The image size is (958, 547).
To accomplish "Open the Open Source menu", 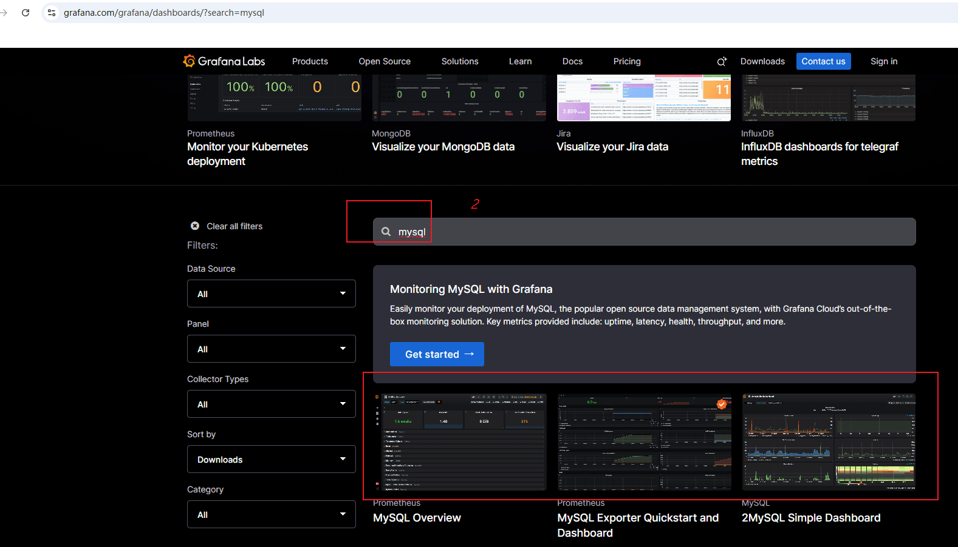I will coord(385,61).
